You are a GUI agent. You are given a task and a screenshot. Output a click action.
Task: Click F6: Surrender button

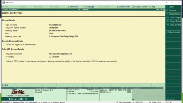(173, 10)
